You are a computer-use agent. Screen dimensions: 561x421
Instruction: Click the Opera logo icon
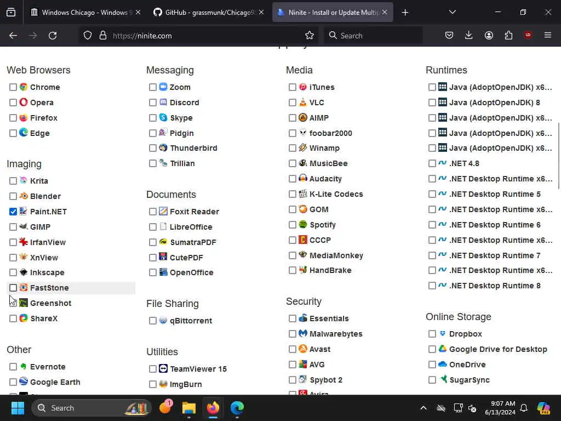pyautogui.click(x=24, y=103)
